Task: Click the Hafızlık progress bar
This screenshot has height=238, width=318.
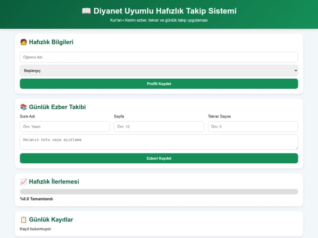Action: (x=159, y=192)
